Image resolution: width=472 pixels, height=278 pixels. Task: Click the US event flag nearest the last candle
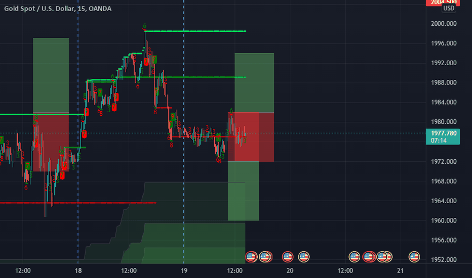251,257
